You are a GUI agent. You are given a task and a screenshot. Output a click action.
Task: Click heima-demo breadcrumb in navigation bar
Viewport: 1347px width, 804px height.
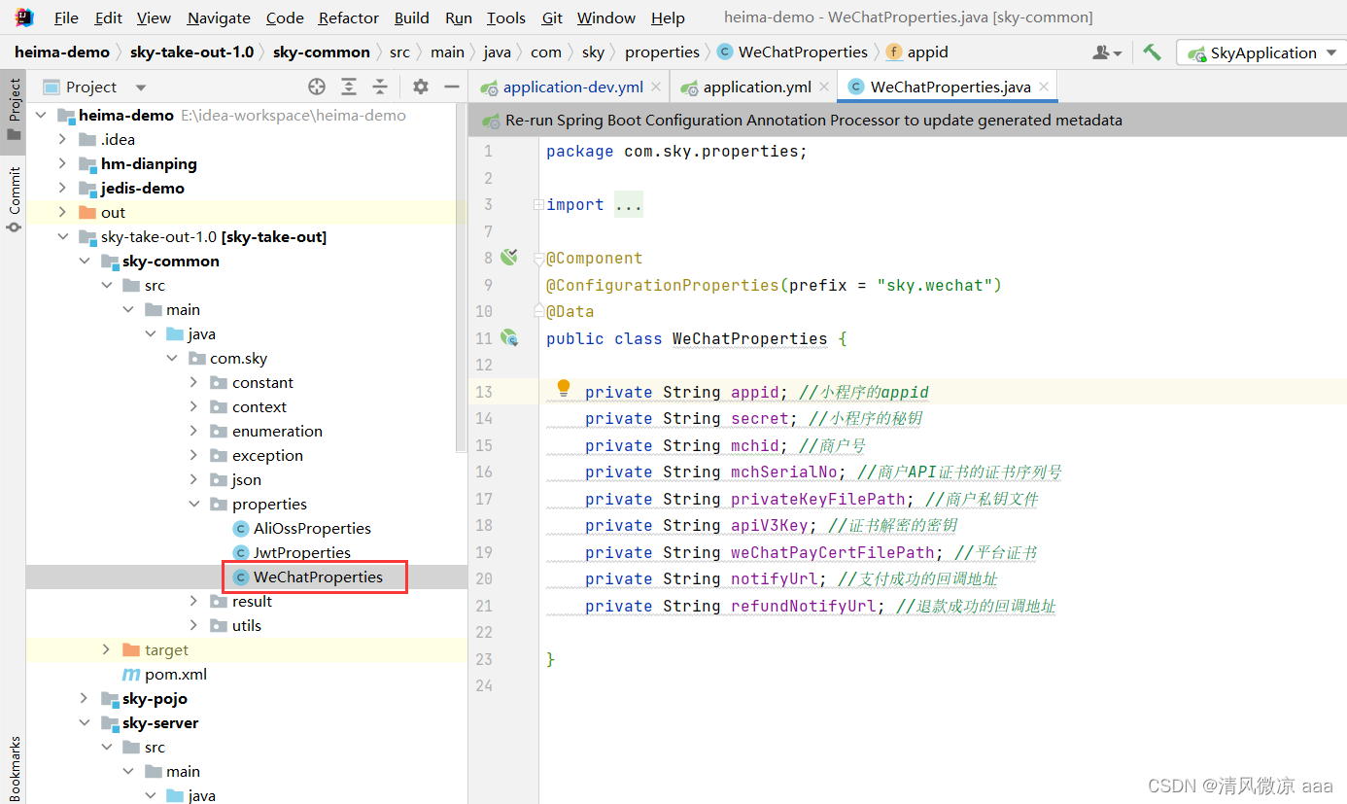[62, 52]
